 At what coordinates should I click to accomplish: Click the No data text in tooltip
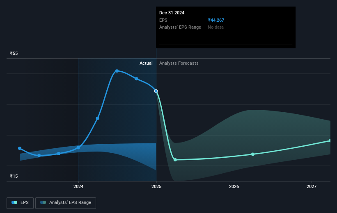point(215,27)
